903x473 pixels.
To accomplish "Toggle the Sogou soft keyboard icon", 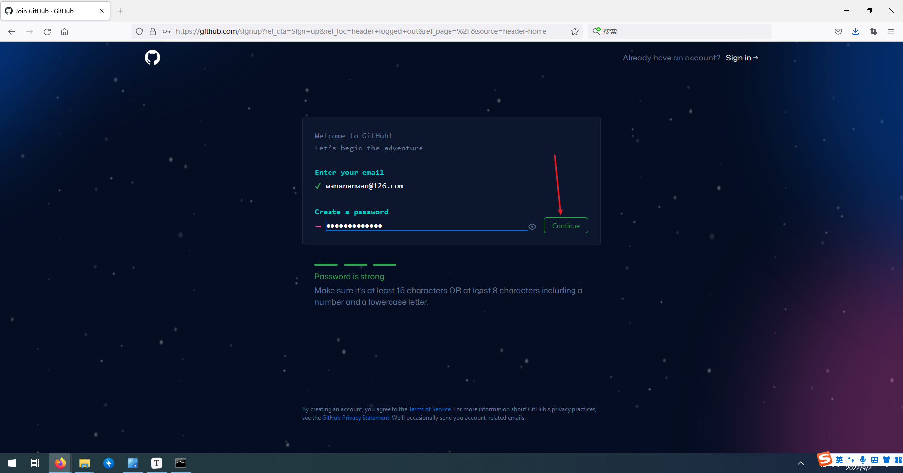I will coord(874,460).
